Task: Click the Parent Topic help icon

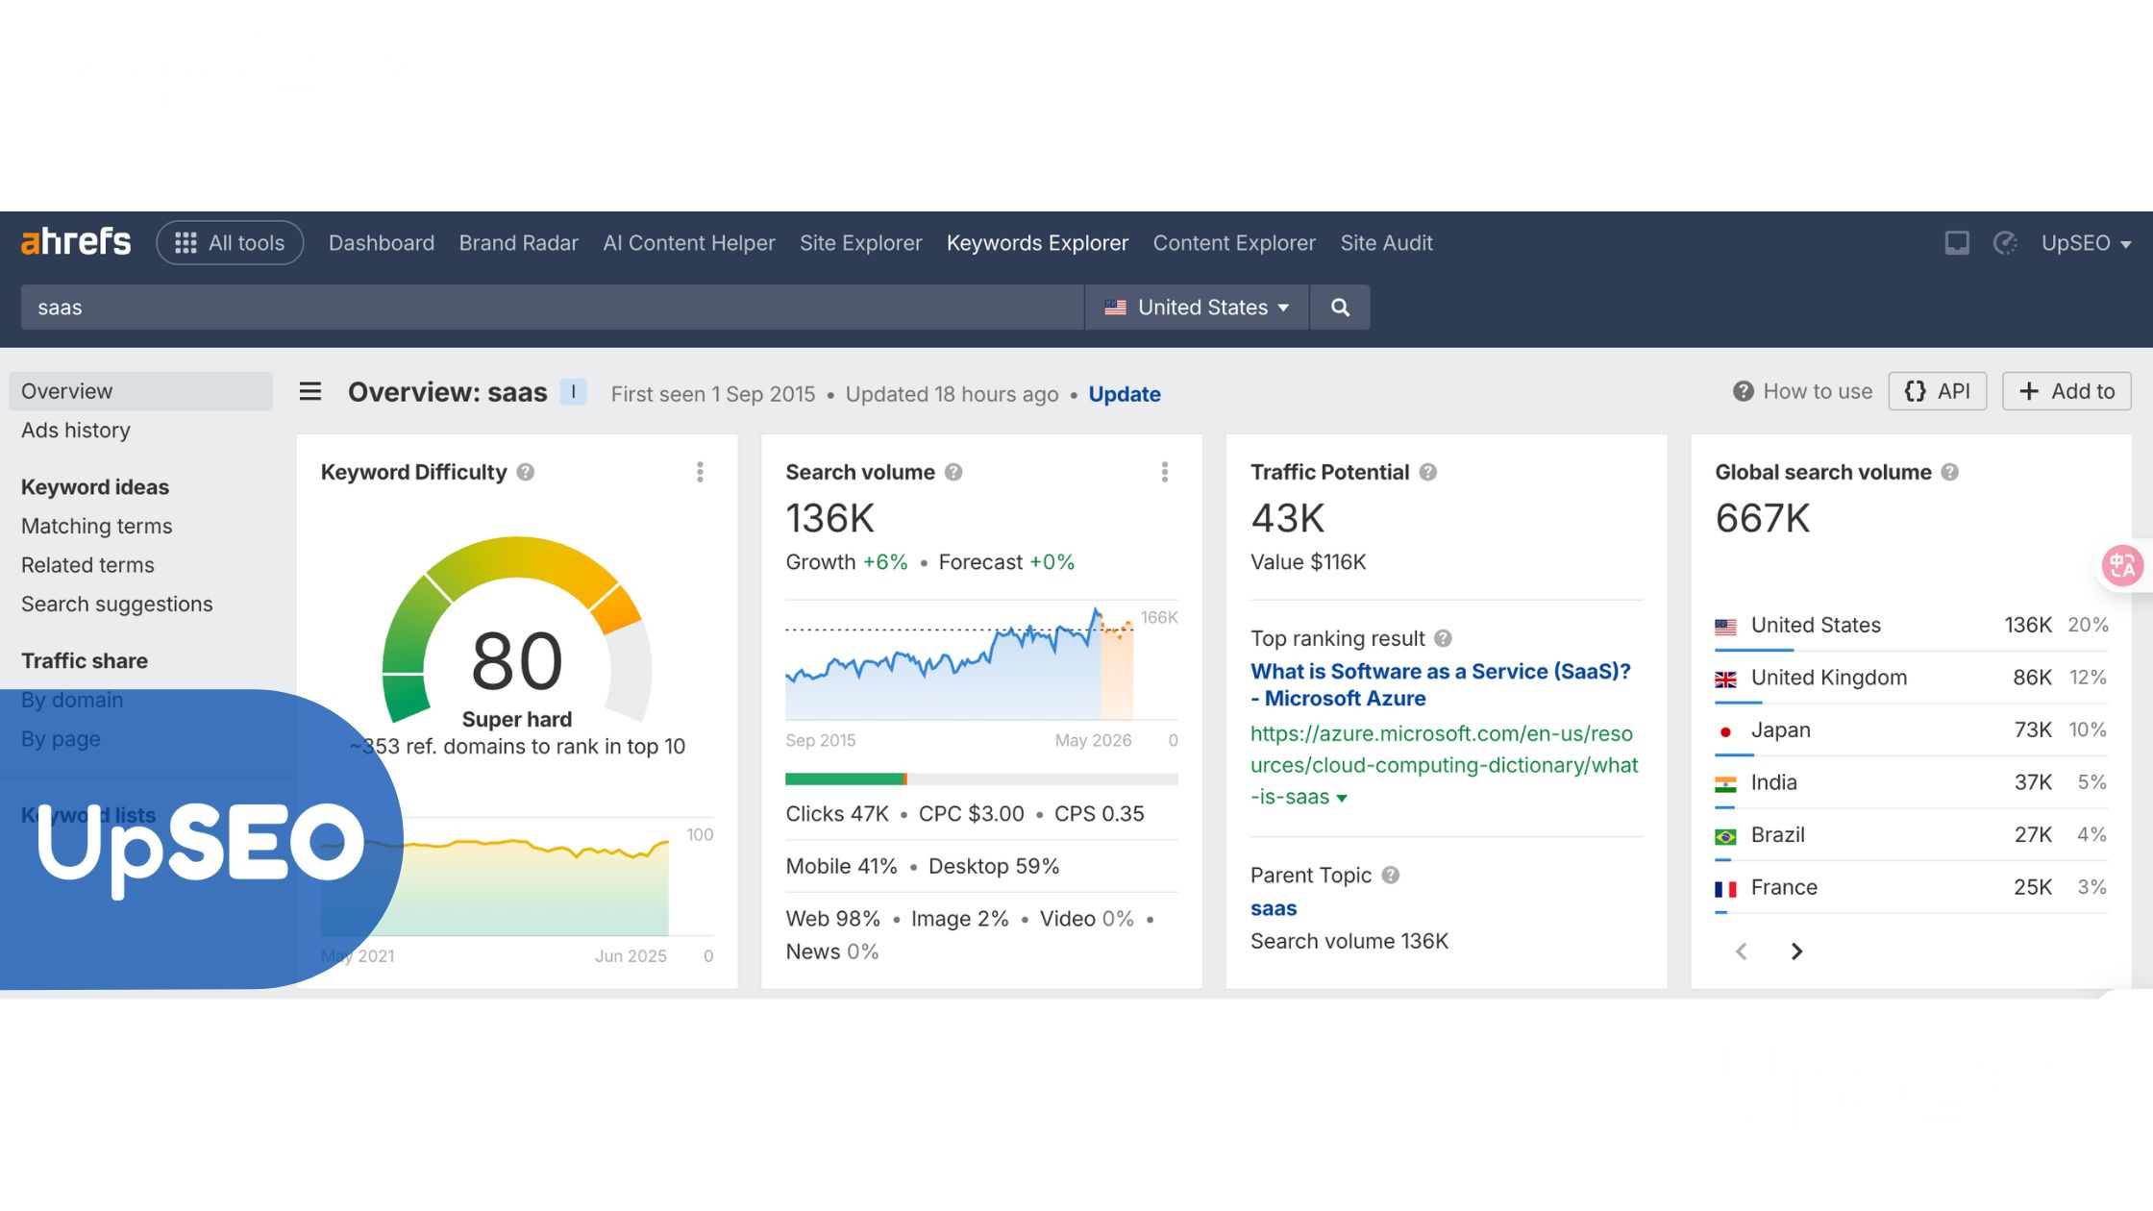Action: coord(1391,875)
